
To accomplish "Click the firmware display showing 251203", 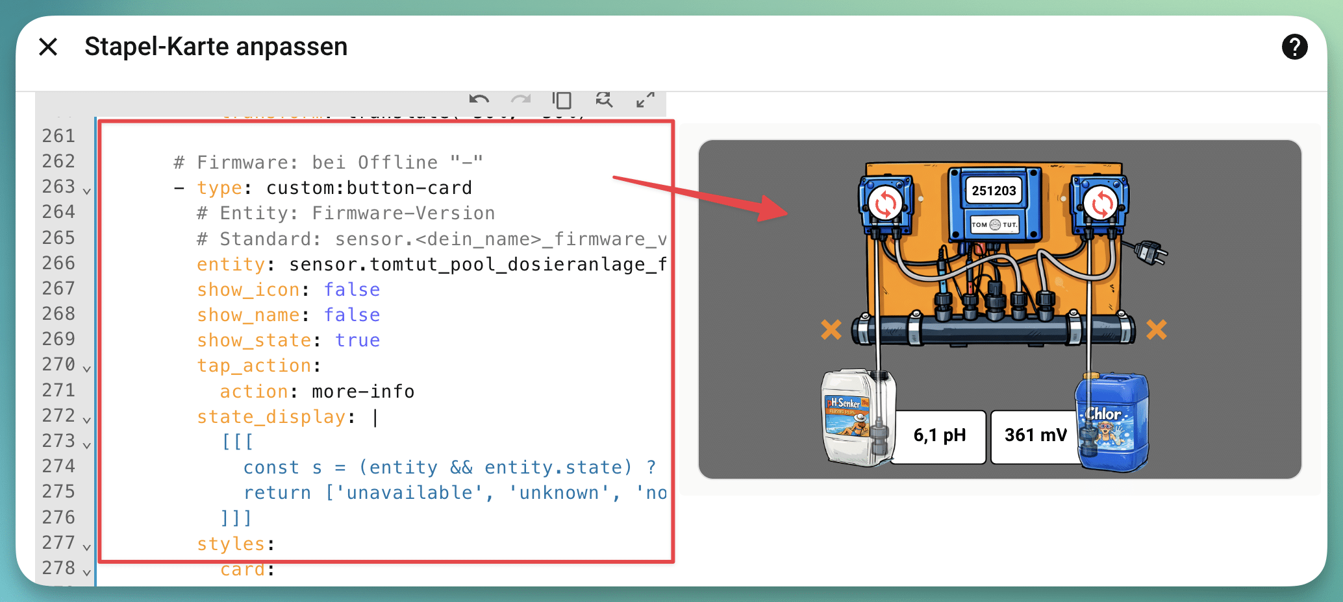I will (994, 191).
